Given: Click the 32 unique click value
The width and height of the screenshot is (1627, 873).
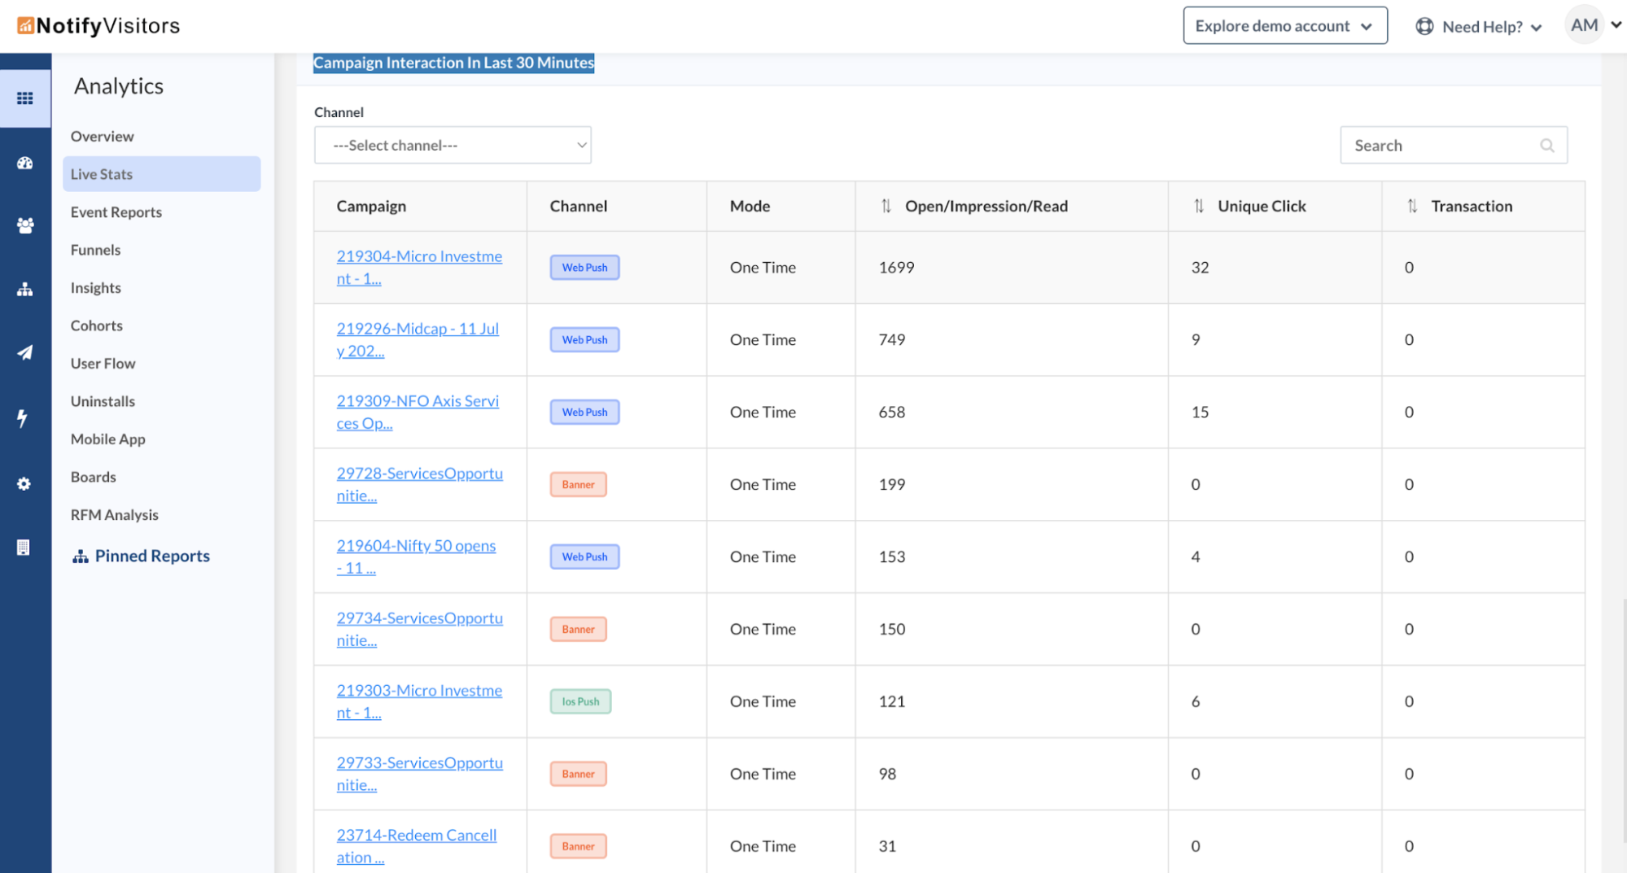Looking at the screenshot, I should tap(1200, 268).
